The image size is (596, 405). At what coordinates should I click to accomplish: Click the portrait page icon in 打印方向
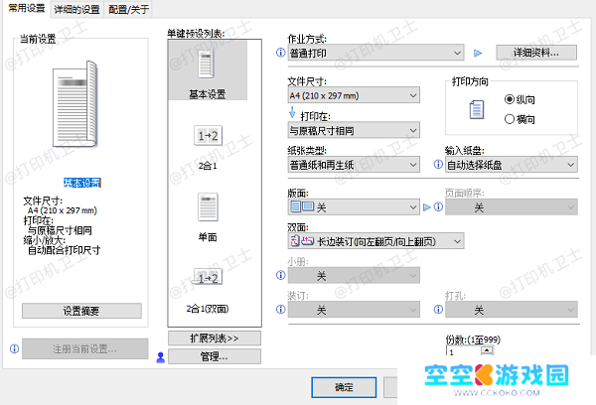[x=477, y=109]
